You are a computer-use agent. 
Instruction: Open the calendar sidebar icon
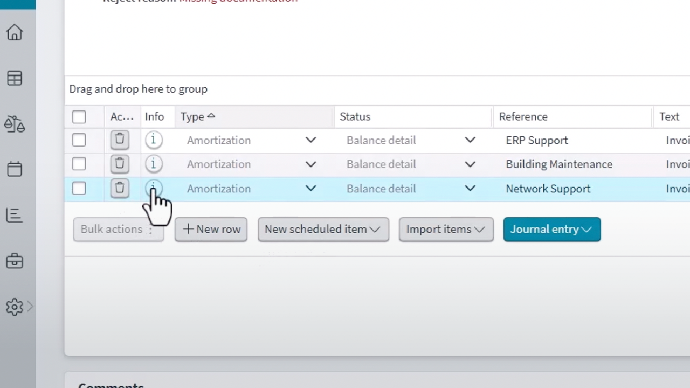click(x=15, y=169)
